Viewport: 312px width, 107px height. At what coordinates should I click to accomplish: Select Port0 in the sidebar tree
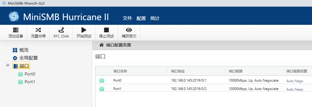pos(30,74)
